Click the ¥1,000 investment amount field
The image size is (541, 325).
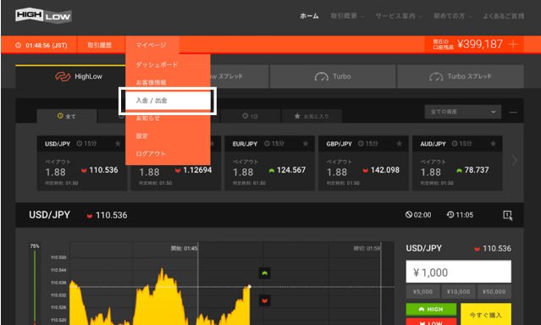pos(459,272)
